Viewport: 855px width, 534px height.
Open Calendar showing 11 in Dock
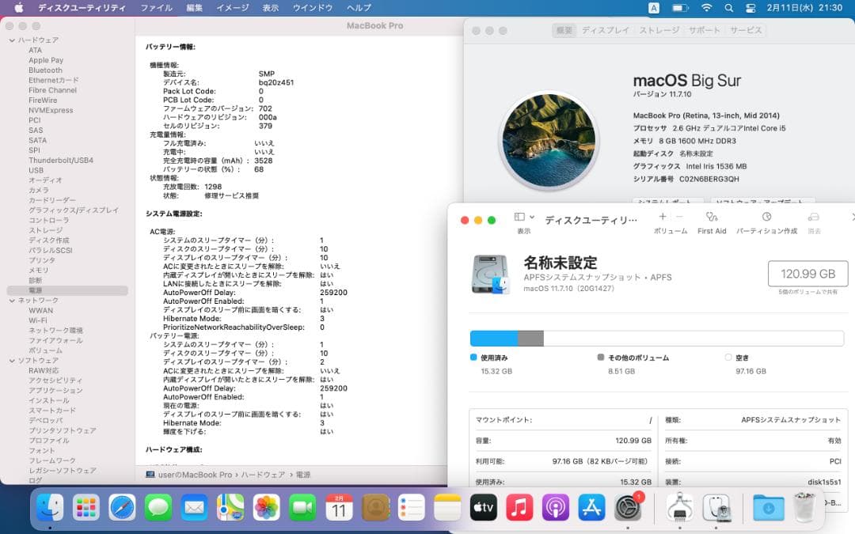click(339, 507)
